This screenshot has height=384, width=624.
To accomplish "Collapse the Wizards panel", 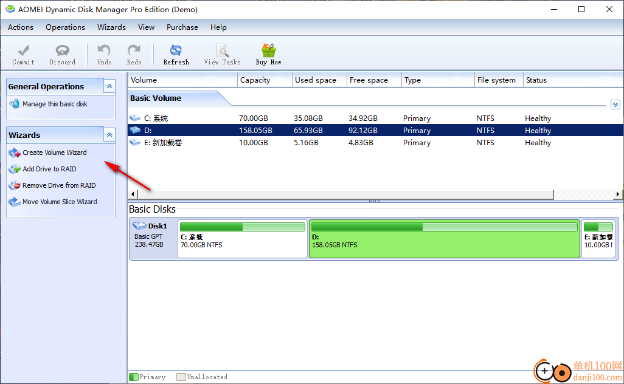I will [109, 135].
